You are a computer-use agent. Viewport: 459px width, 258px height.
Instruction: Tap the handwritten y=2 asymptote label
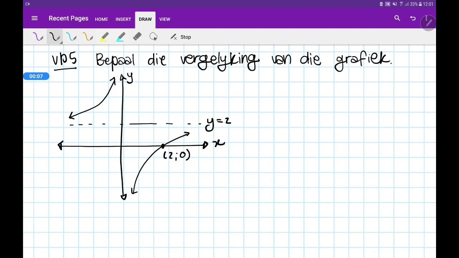point(218,123)
